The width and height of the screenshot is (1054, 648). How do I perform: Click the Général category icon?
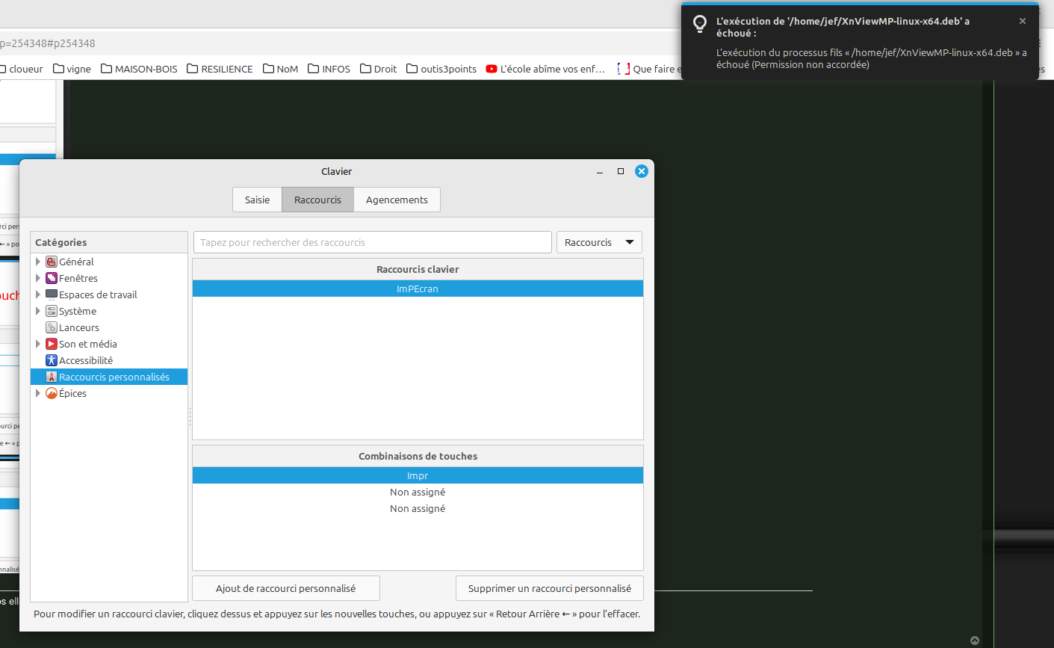52,262
